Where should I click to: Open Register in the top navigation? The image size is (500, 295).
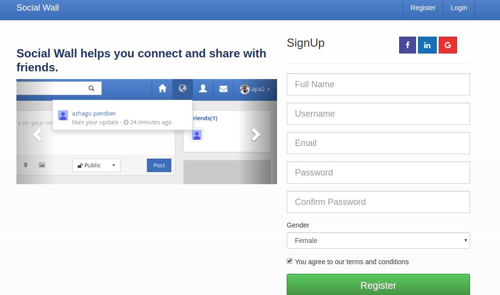coord(423,8)
